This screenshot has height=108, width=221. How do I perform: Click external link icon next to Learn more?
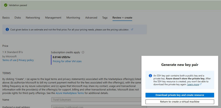pyautogui.click(x=201, y=84)
